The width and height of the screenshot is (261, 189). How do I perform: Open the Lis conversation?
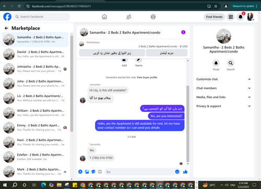[35, 98]
